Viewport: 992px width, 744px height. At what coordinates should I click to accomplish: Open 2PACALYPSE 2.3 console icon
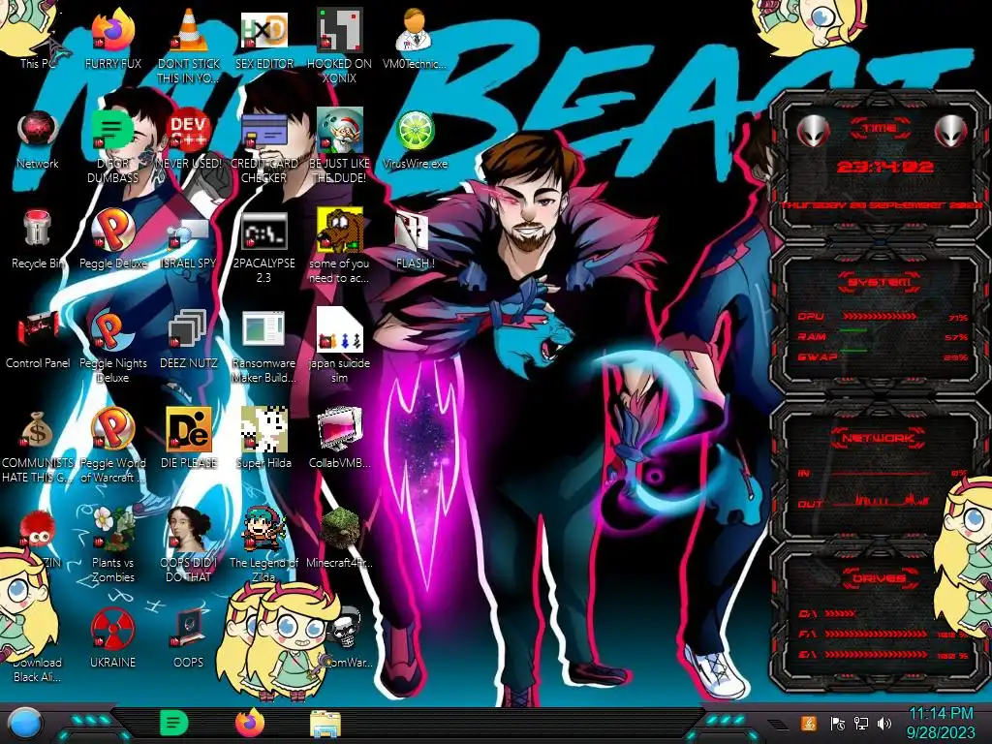263,247
